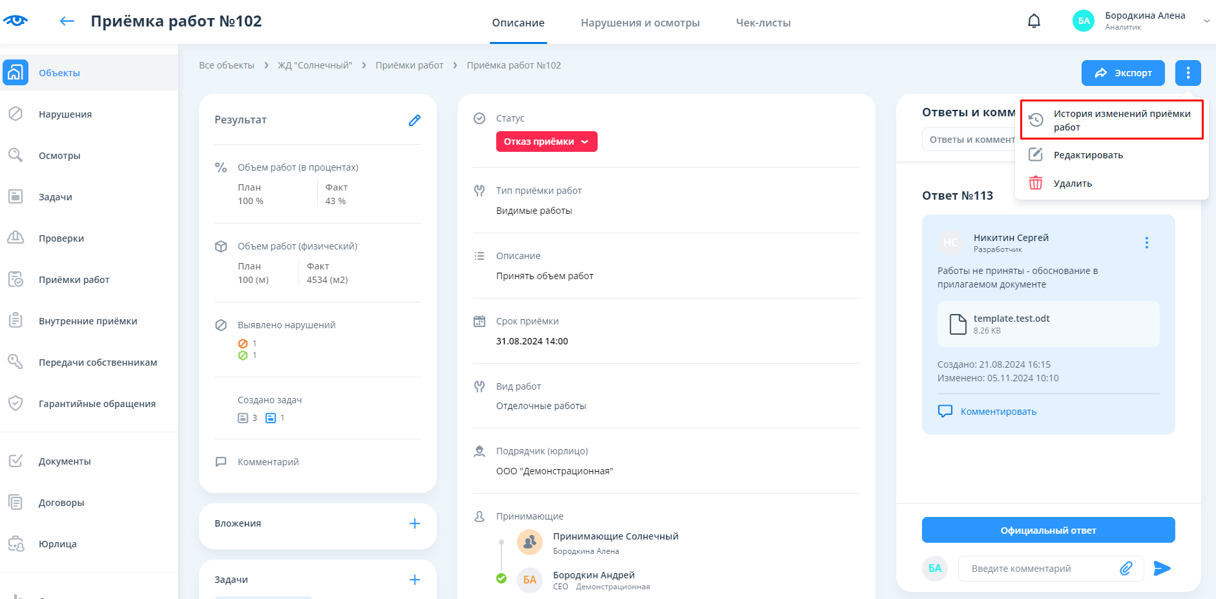Edit the Результат section with the pencil icon
Image resolution: width=1216 pixels, height=599 pixels.
coord(414,120)
